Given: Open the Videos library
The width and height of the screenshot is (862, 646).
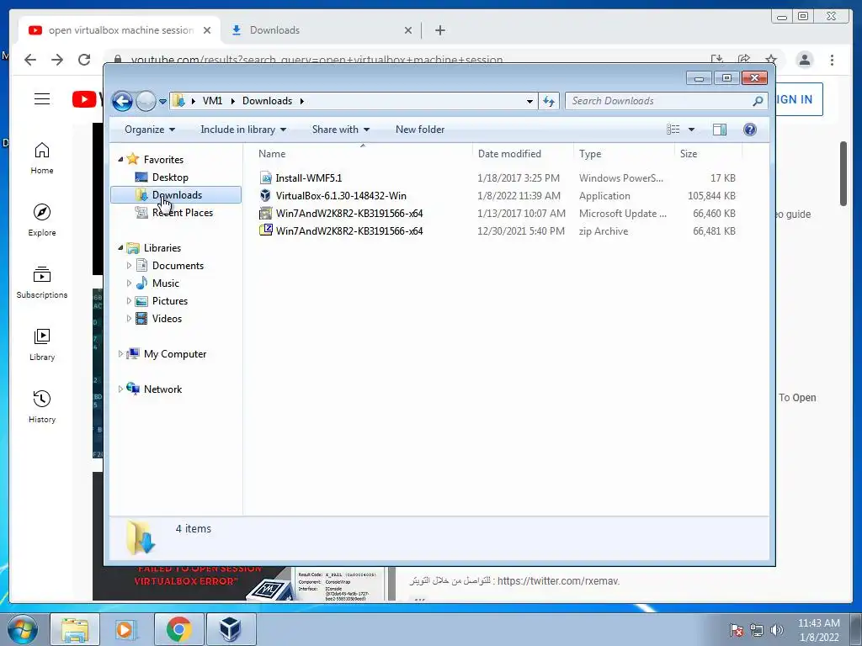Looking at the screenshot, I should coord(167,319).
